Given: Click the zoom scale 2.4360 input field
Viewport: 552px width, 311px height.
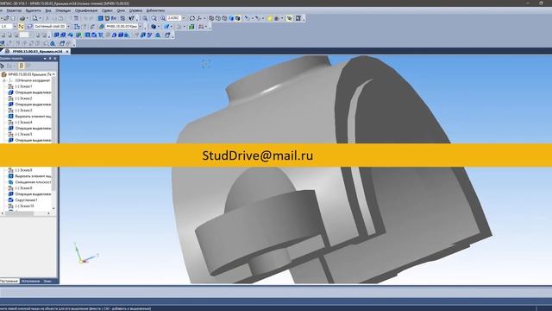Looking at the screenshot, I should (x=174, y=18).
